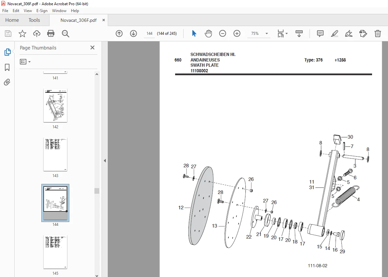Click the 'SWATH PLATE' title text
The width and height of the screenshot is (388, 277).
[204, 65]
